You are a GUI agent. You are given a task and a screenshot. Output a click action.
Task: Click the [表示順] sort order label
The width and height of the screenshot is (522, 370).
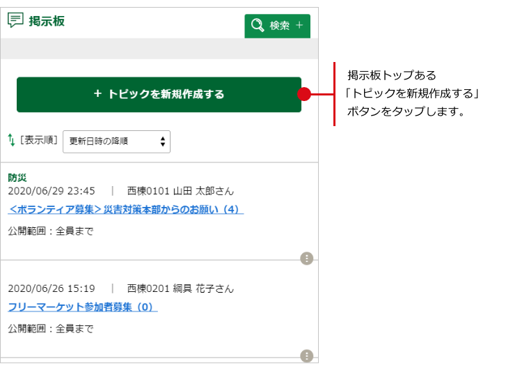pyautogui.click(x=39, y=140)
